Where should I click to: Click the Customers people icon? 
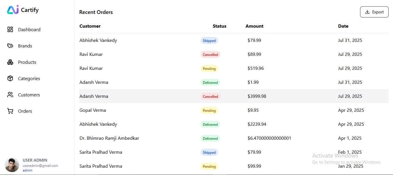tap(10, 95)
